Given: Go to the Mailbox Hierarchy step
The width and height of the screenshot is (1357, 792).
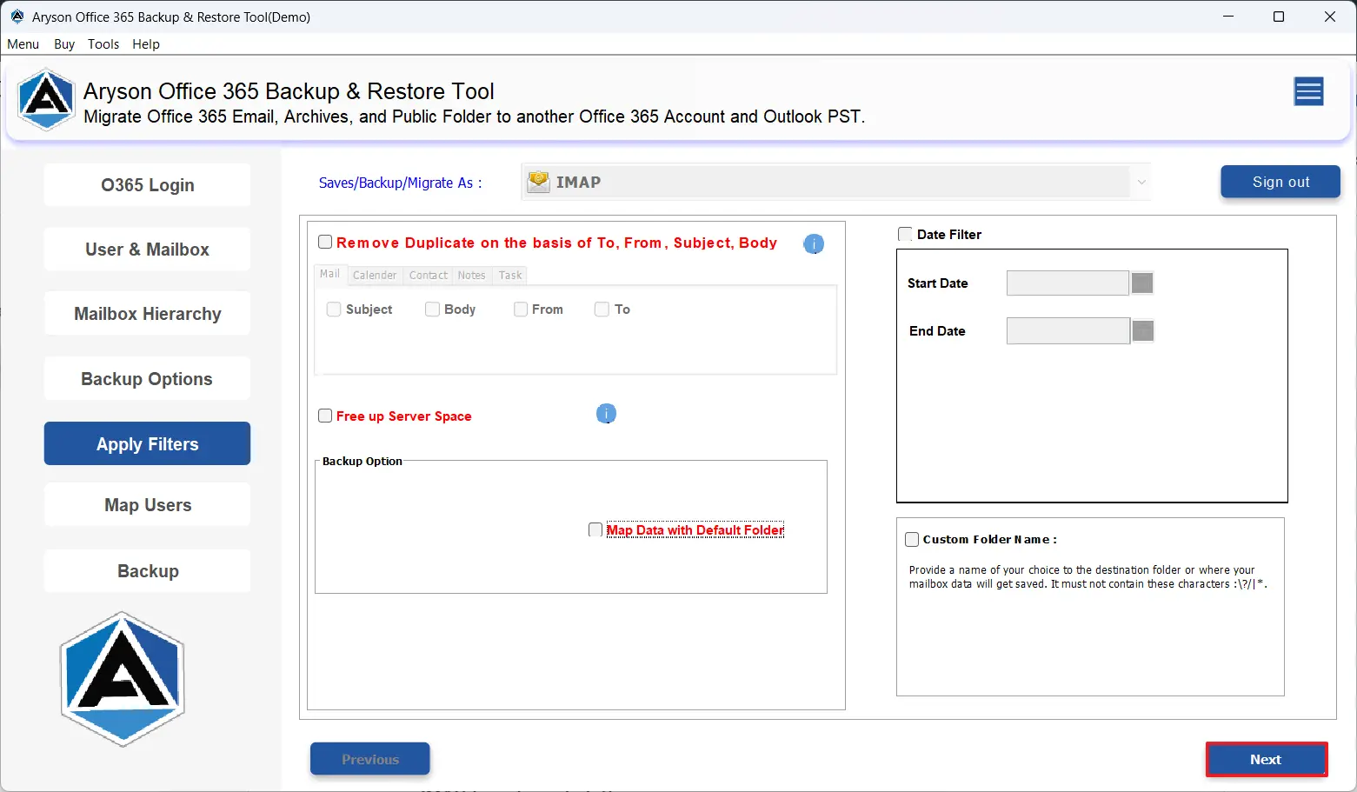Looking at the screenshot, I should pyautogui.click(x=148, y=314).
